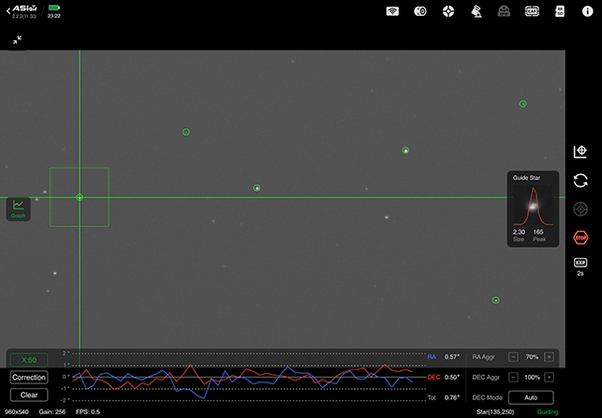Open the EXP 2s exposure selector
The image size is (602, 418).
coord(580,267)
